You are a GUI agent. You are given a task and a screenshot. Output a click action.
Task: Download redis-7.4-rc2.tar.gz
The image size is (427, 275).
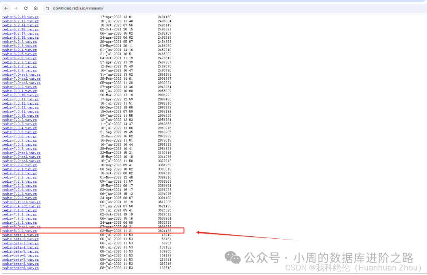pos(21,206)
